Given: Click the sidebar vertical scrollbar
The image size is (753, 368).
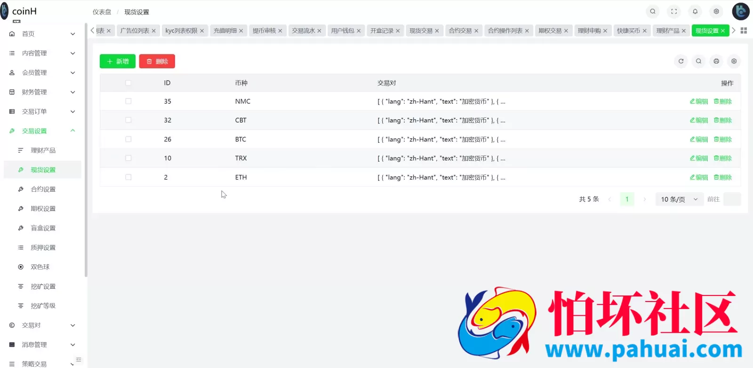Looking at the screenshot, I should point(86,150).
